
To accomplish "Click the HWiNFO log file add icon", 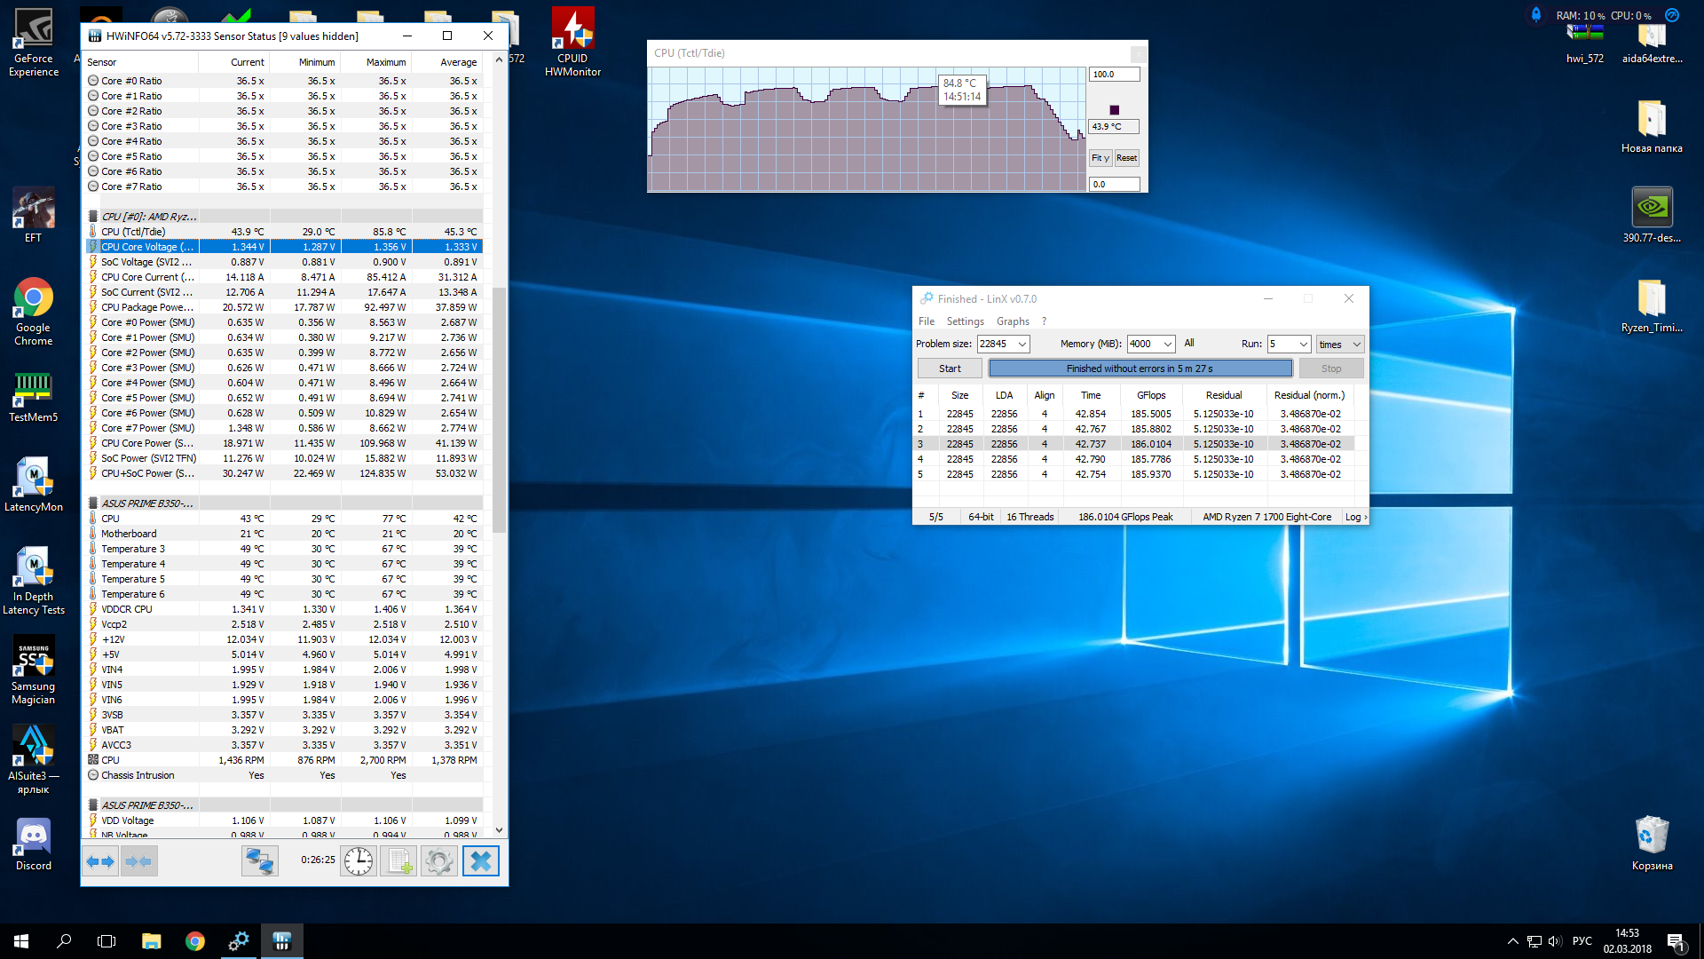I will click(x=398, y=861).
